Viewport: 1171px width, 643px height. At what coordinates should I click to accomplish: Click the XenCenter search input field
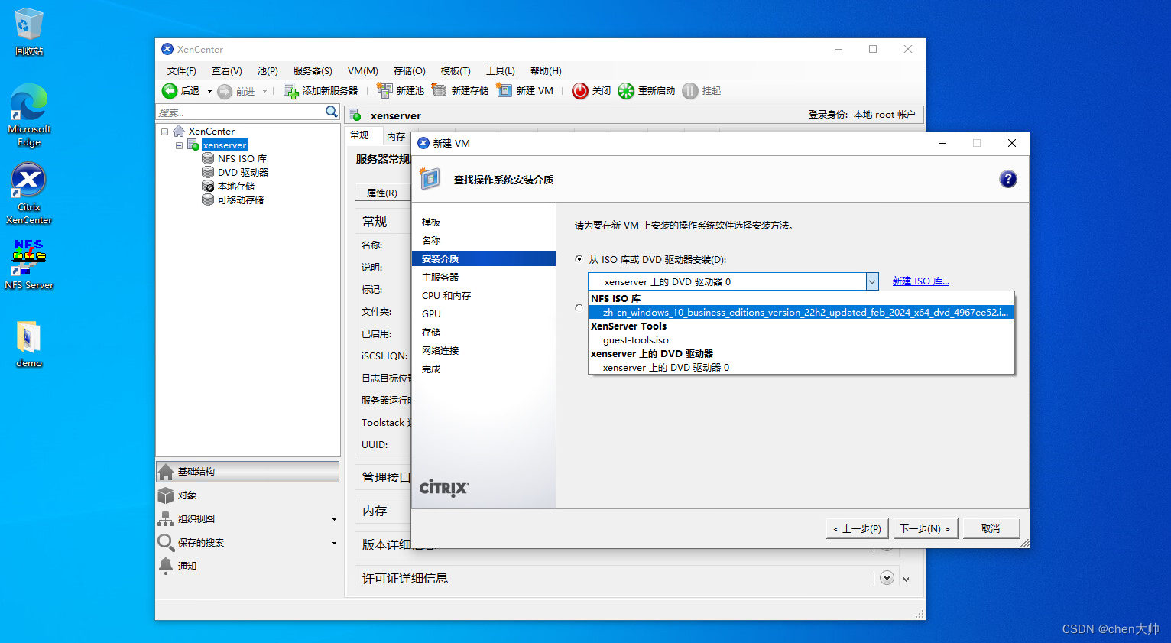(x=240, y=112)
